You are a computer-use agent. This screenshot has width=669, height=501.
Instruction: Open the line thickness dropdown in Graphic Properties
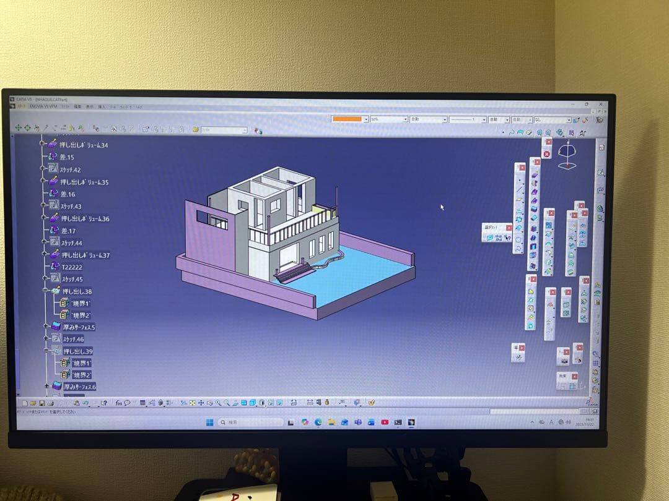pyautogui.click(x=484, y=118)
